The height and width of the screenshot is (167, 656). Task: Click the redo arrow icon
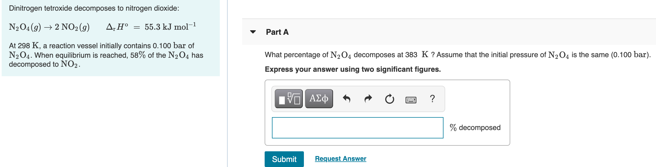(x=368, y=99)
